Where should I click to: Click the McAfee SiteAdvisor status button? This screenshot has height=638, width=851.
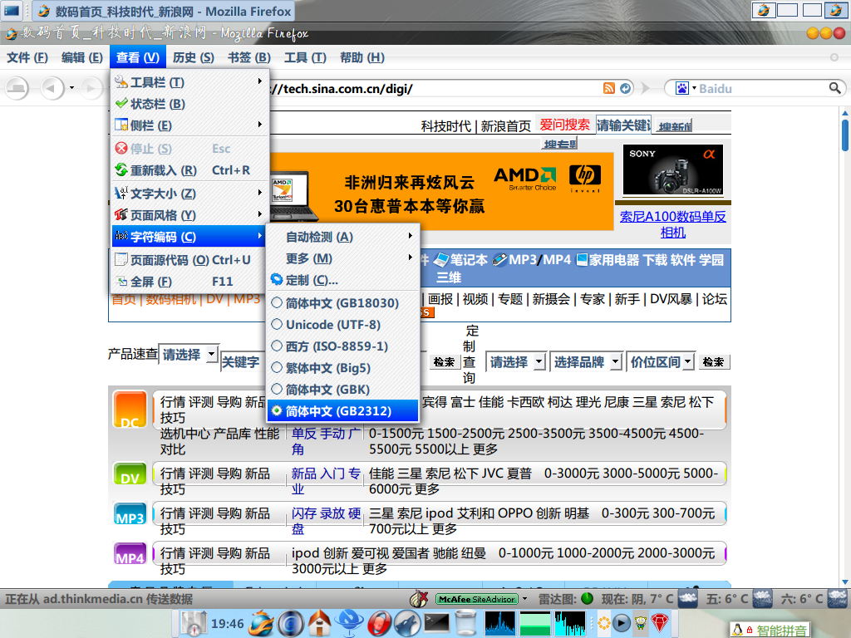click(x=476, y=599)
